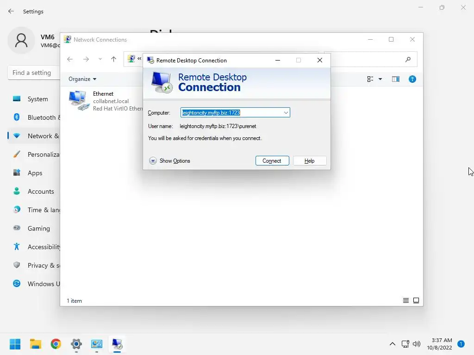Viewport: 474px width, 355px height.
Task: Open Help in Remote Desktop Connection
Action: 310,161
